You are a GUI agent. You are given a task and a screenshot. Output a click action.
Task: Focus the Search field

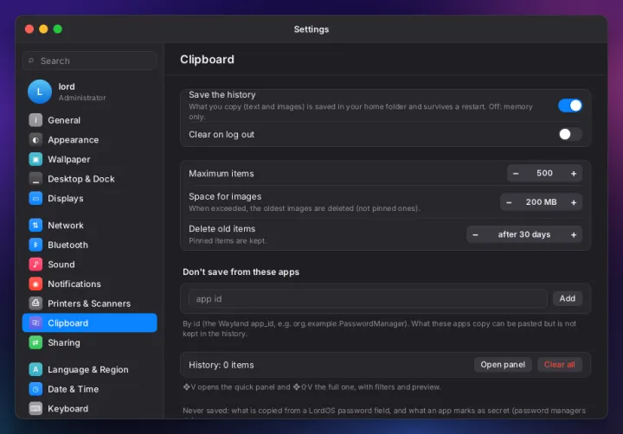[x=90, y=61]
